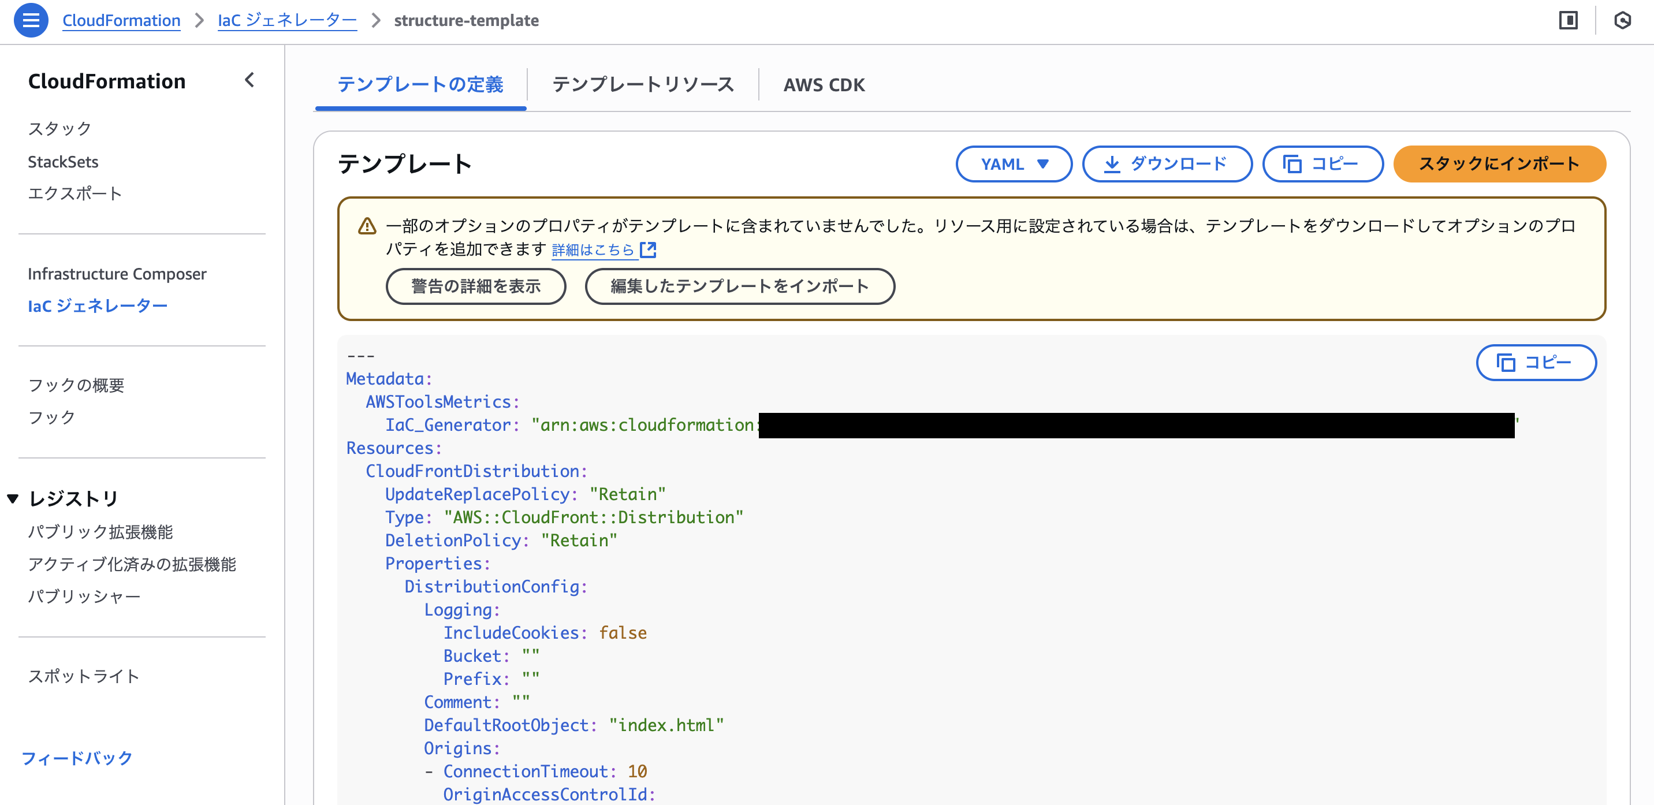The height and width of the screenshot is (805, 1654).
Task: Switch to テンプレートリソース tab
Action: click(x=643, y=85)
